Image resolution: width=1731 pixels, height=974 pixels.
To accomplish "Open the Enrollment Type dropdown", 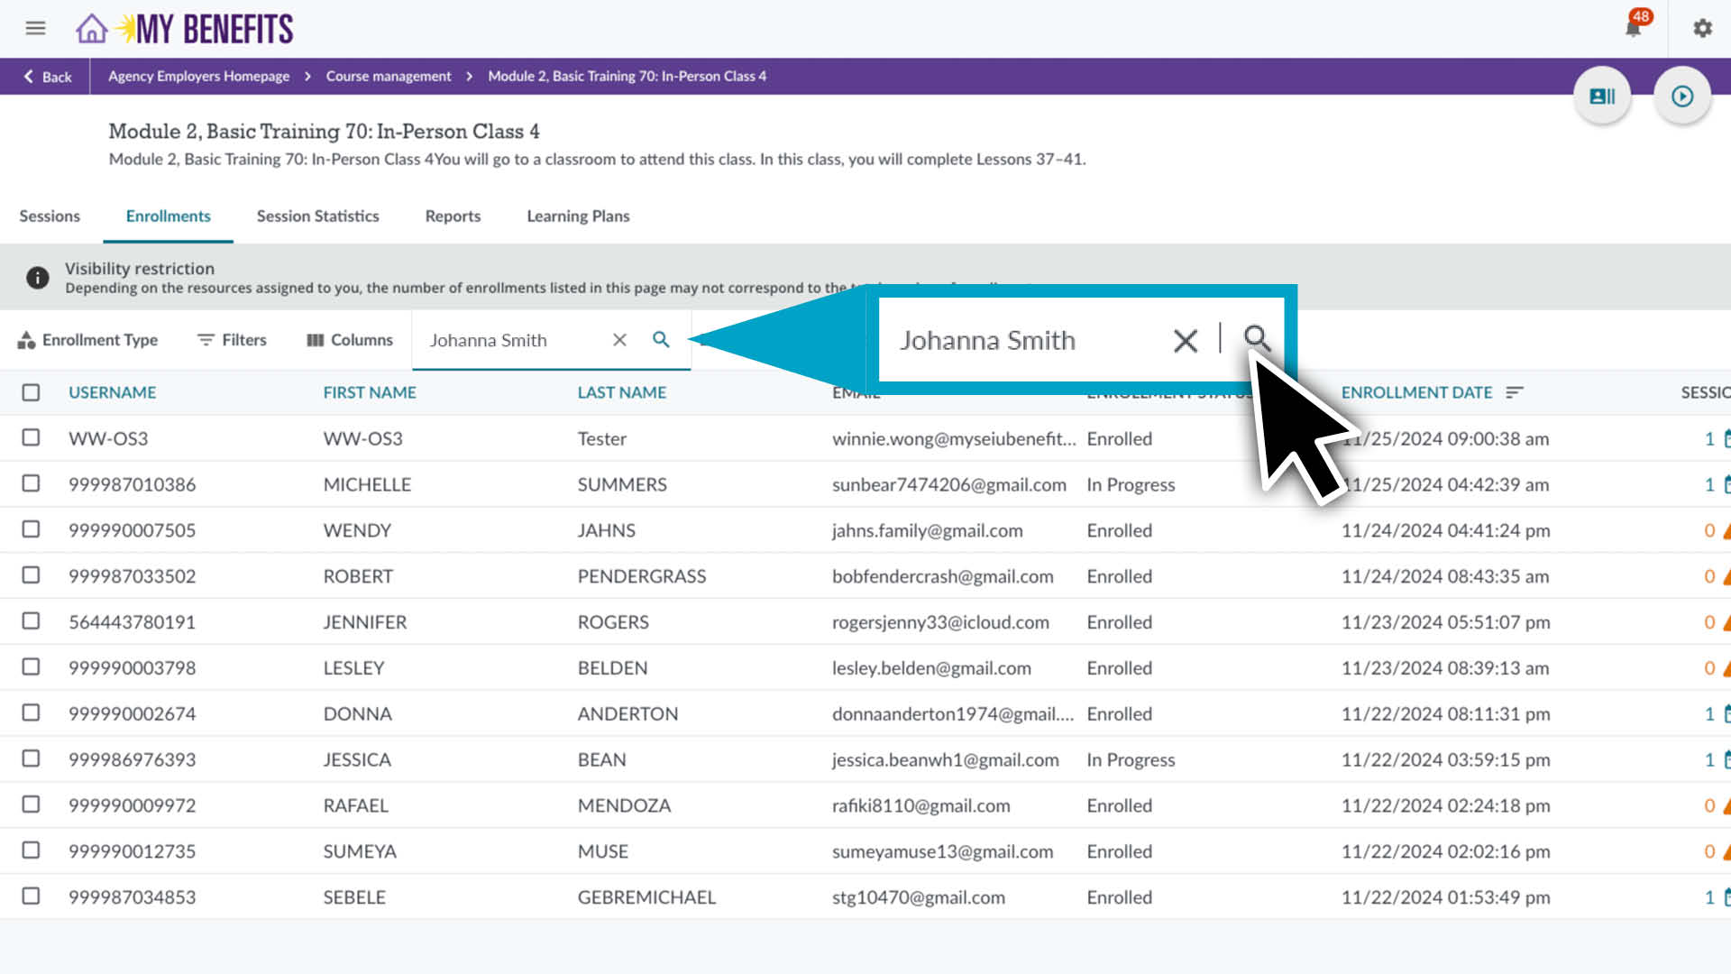I will [x=87, y=340].
